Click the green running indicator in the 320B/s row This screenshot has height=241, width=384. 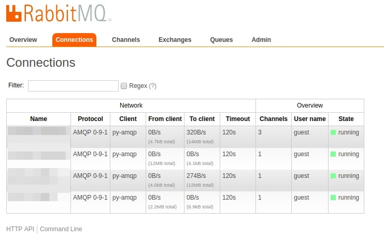(x=333, y=132)
